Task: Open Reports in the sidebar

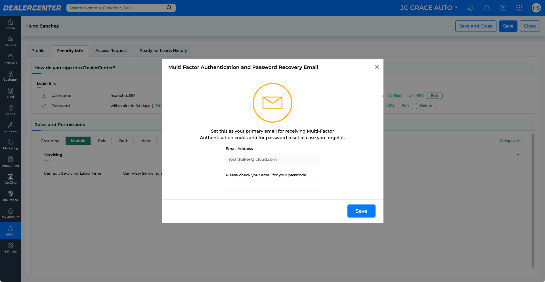Action: pyautogui.click(x=11, y=42)
